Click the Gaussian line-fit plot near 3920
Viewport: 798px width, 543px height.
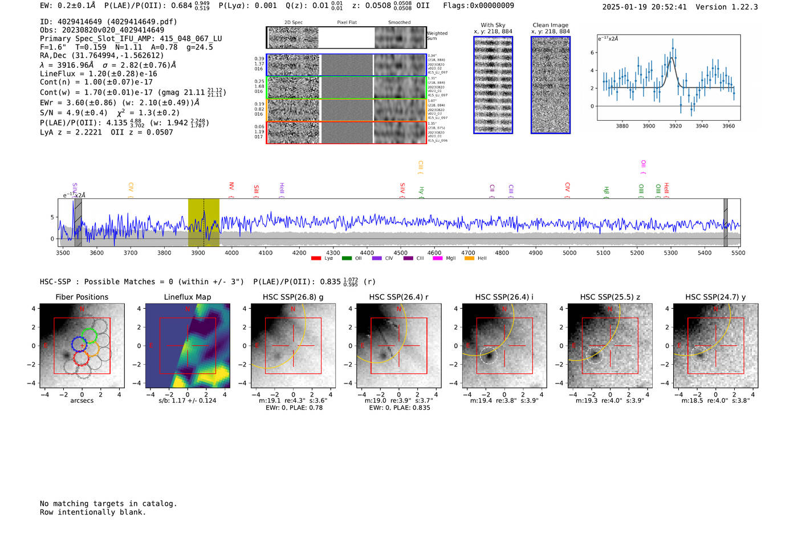pyautogui.click(x=669, y=77)
